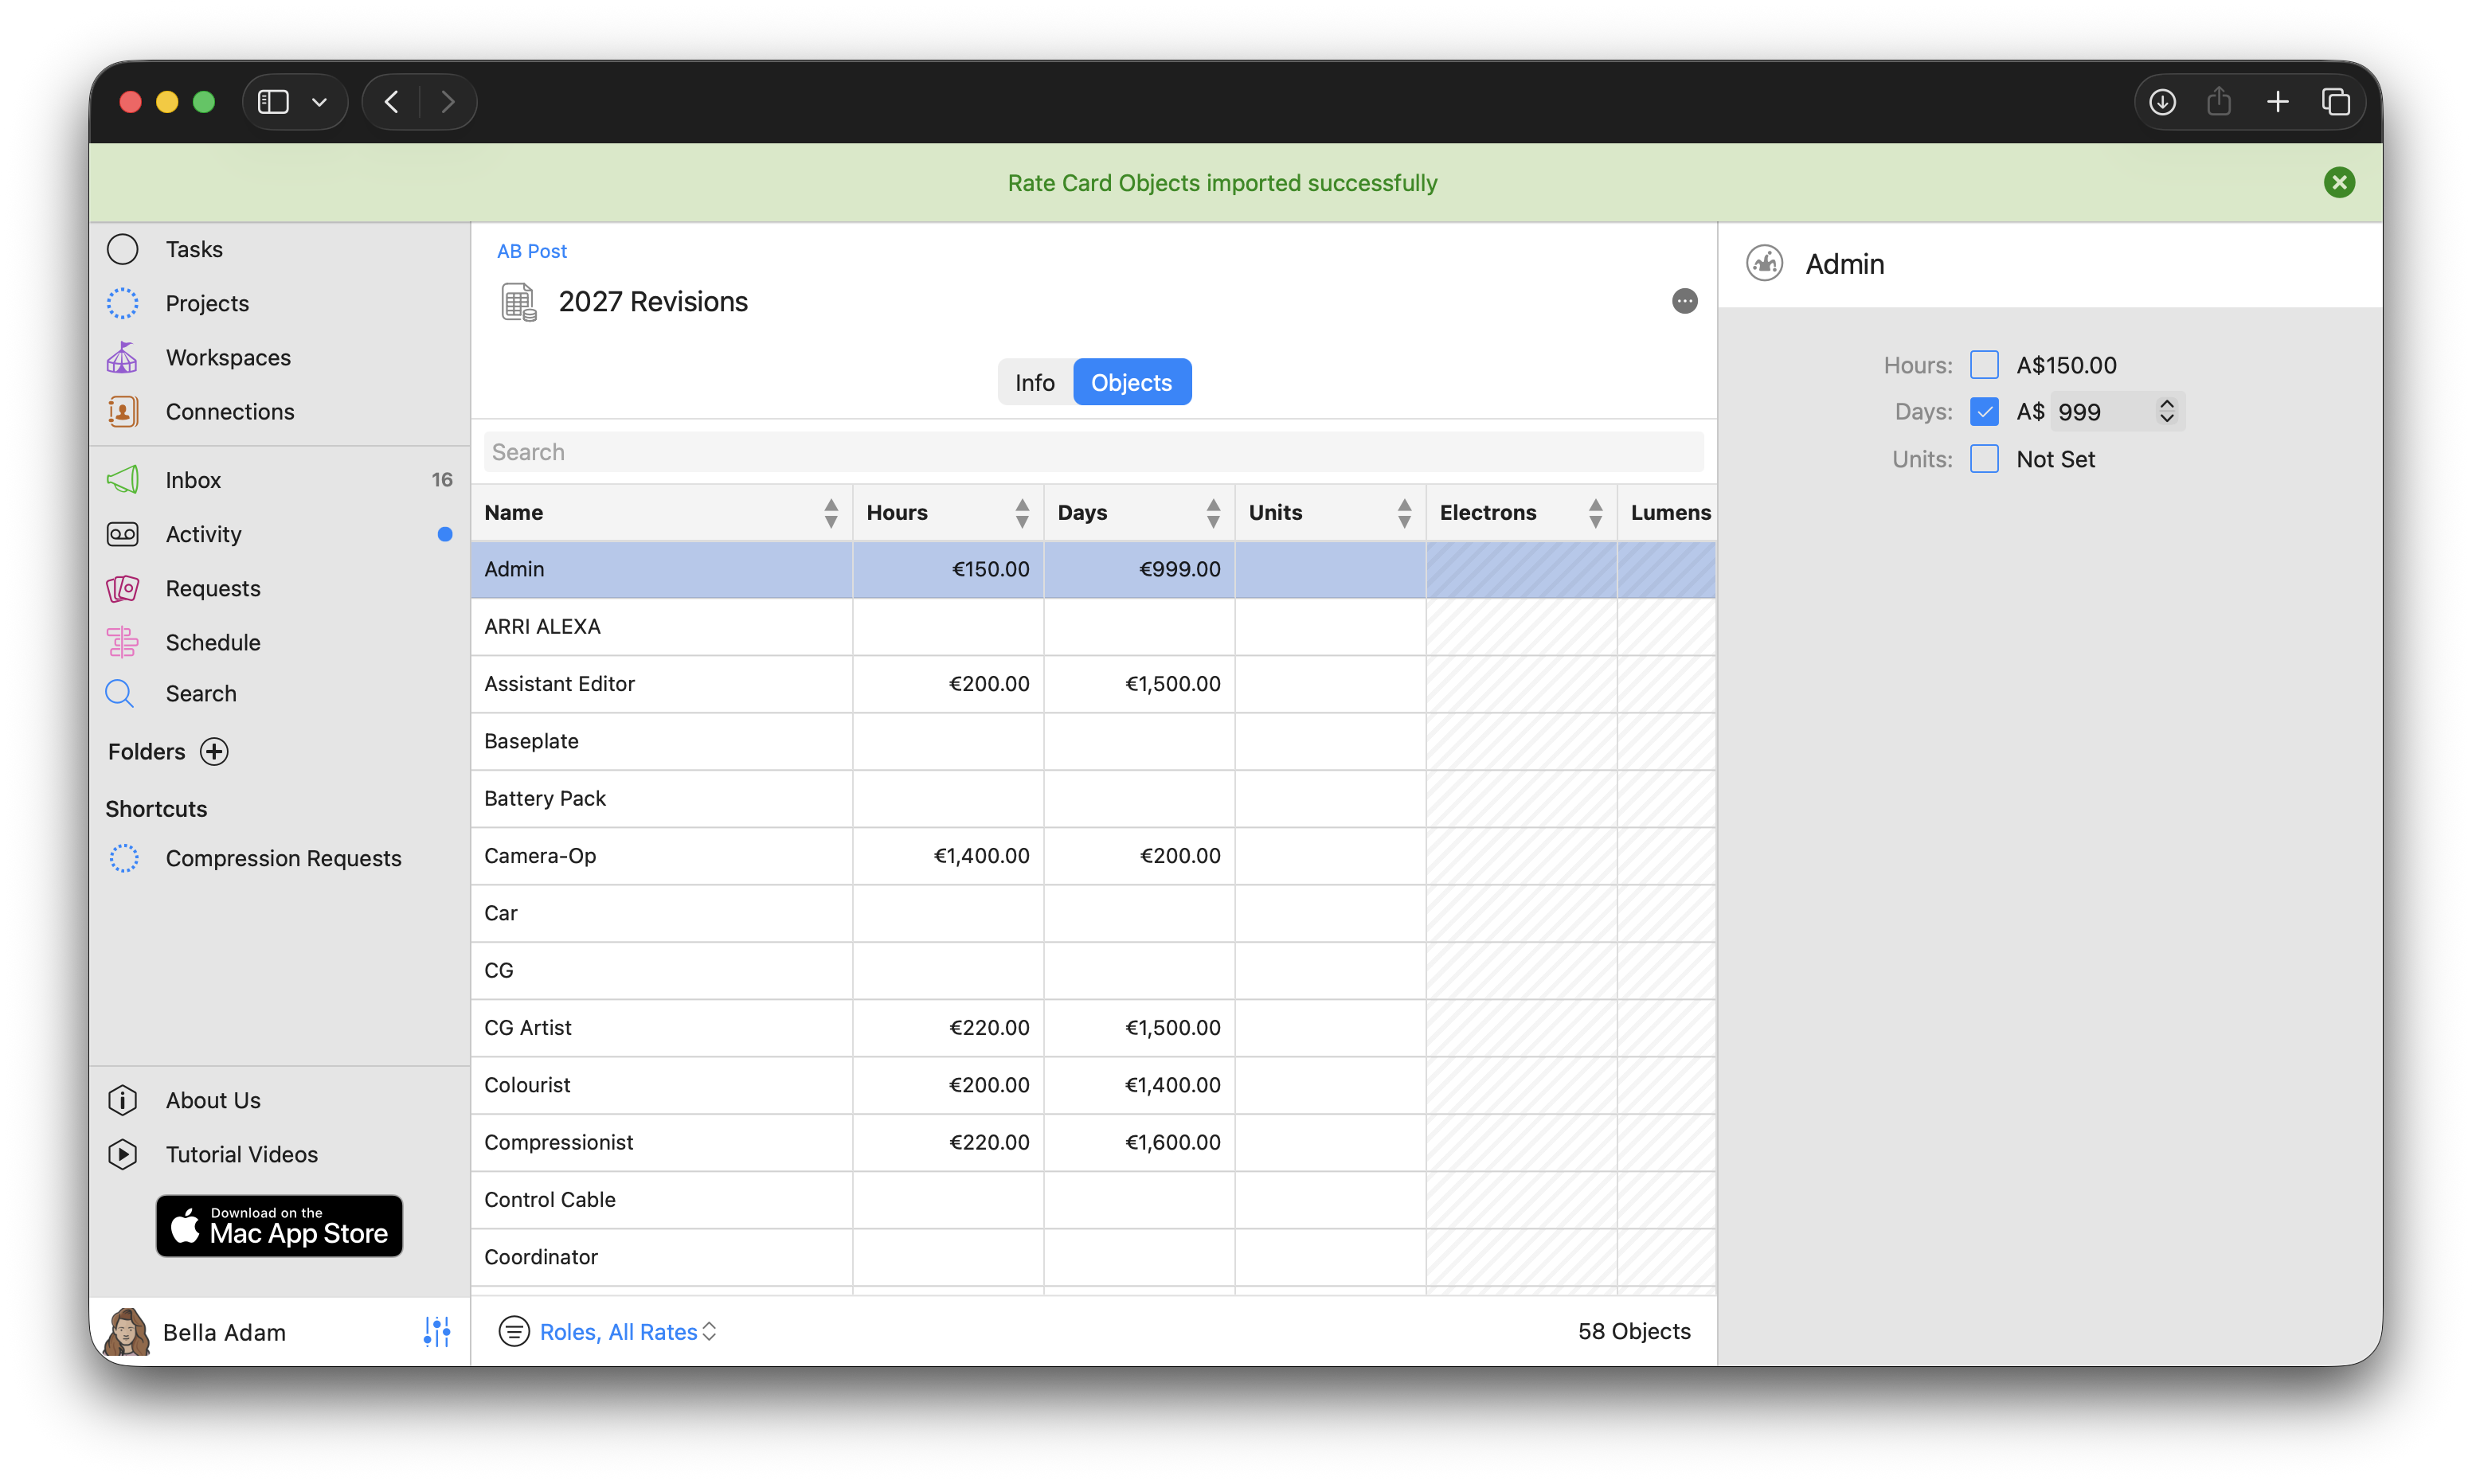Open the Roles, All Rates filter dropdown
This screenshot has width=2472, height=1484.
coord(628,1331)
